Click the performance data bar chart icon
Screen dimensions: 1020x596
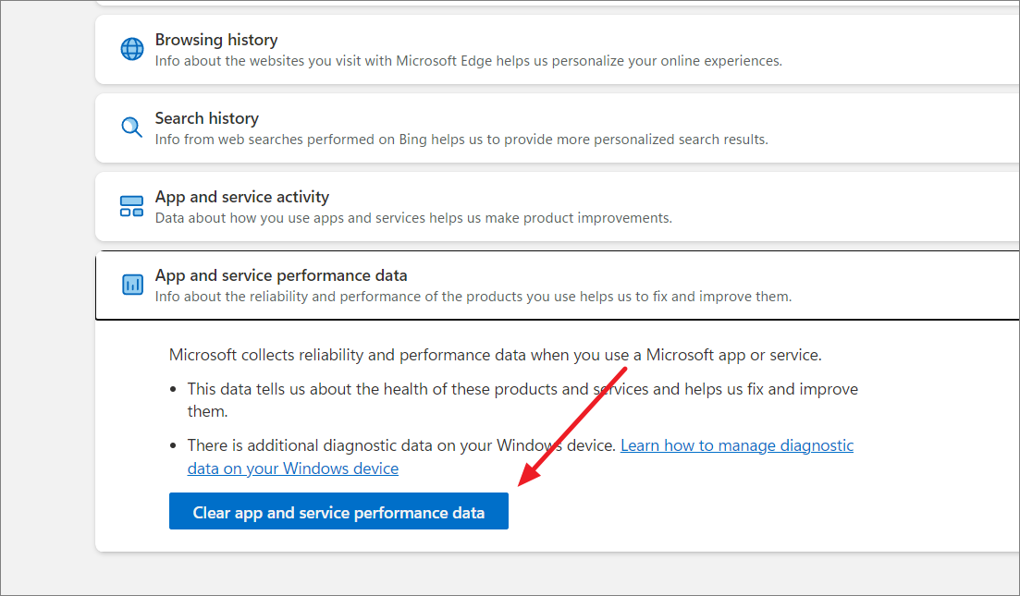[x=132, y=285]
